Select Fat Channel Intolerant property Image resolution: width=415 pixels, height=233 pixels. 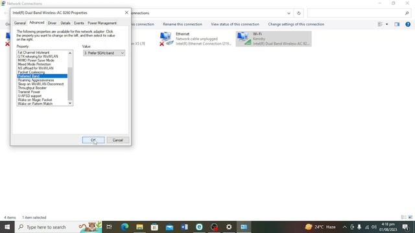34,52
